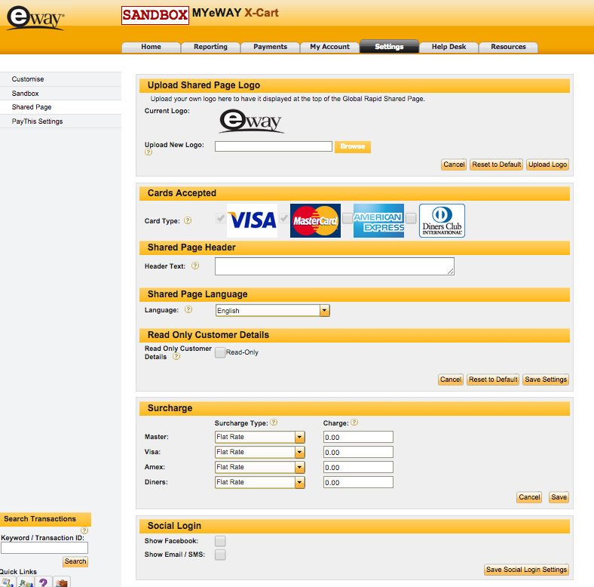Open the Diners surcharge type dropdown
Viewport: 594px width, 587px height.
[260, 482]
